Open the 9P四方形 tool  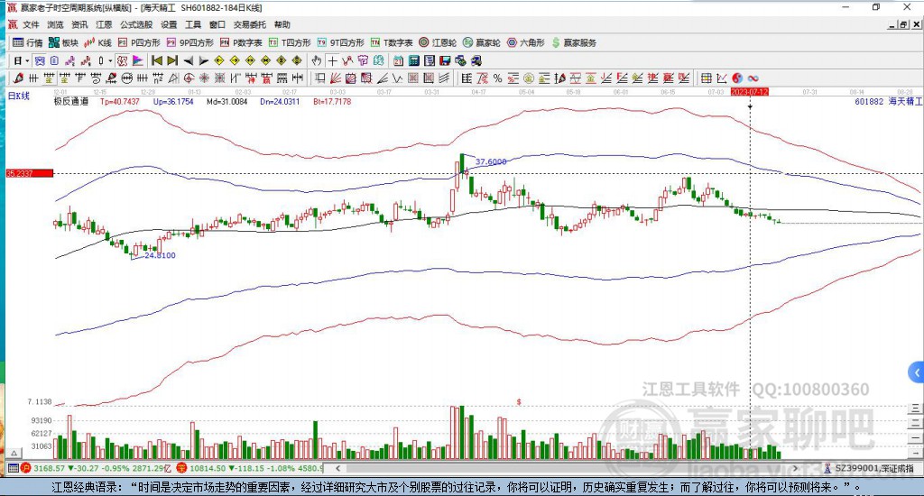click(x=189, y=42)
